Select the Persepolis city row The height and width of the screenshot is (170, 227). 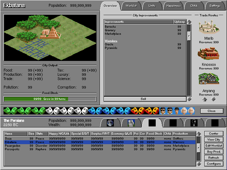click(x=100, y=149)
